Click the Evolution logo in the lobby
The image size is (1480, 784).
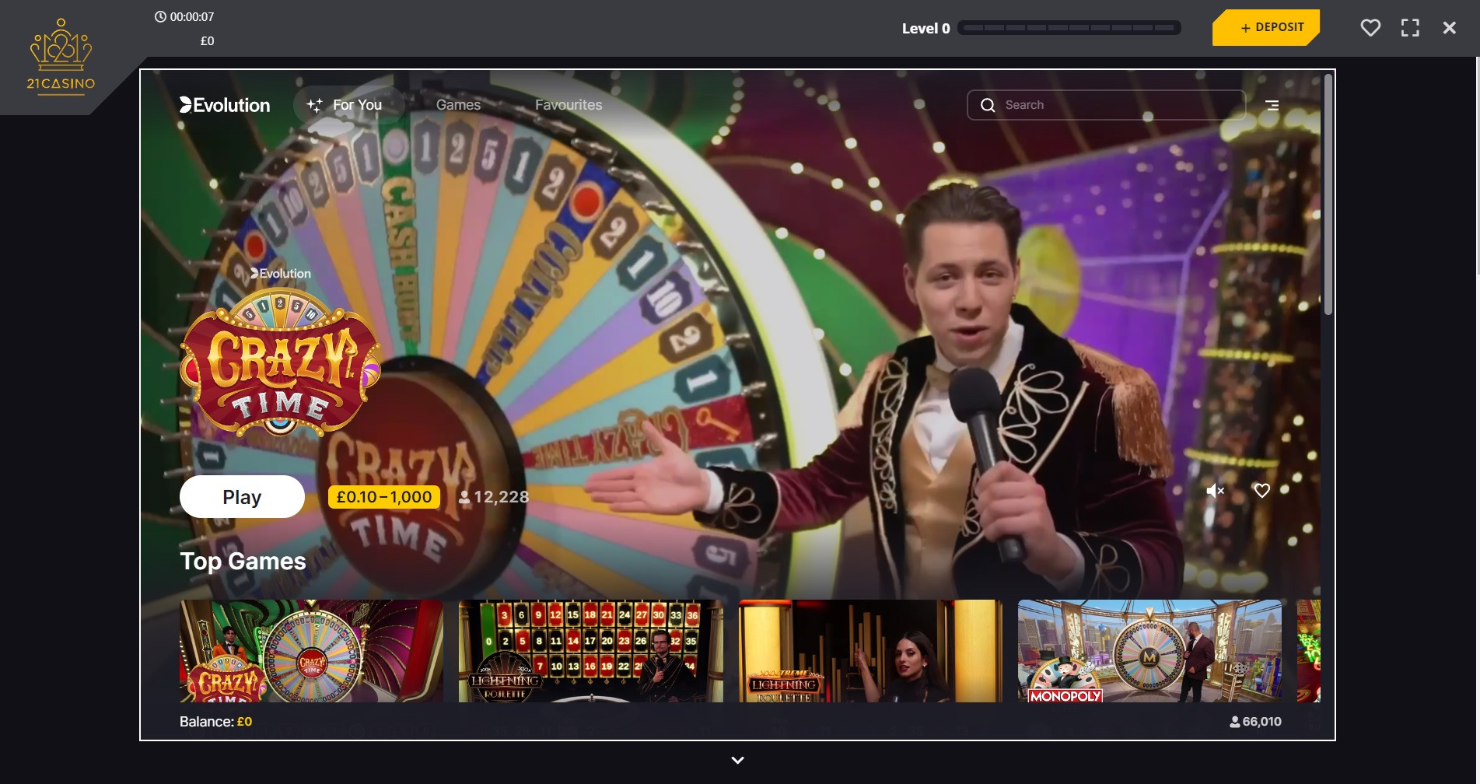pyautogui.click(x=225, y=104)
